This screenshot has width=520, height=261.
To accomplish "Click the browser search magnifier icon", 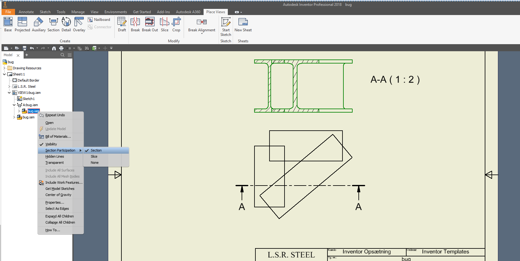I will coord(63,55).
